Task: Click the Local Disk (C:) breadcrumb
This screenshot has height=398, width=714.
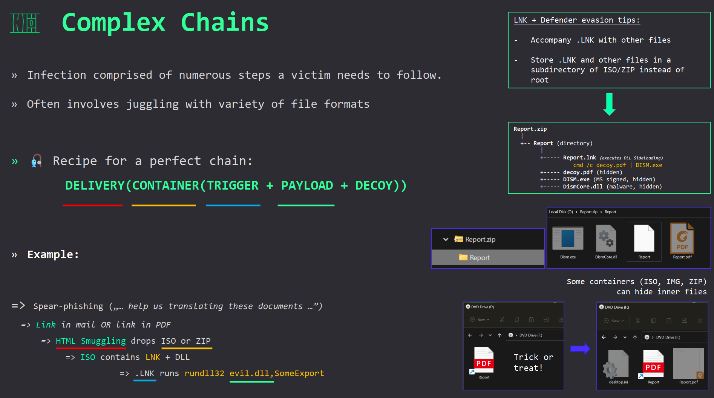Action: [561, 212]
